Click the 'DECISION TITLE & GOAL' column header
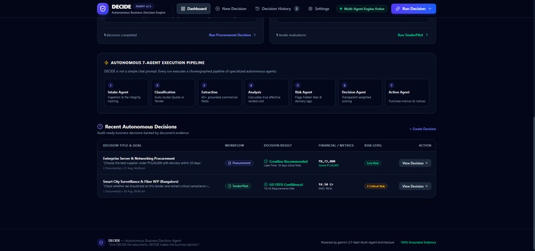535x251 pixels. [x=122, y=145]
